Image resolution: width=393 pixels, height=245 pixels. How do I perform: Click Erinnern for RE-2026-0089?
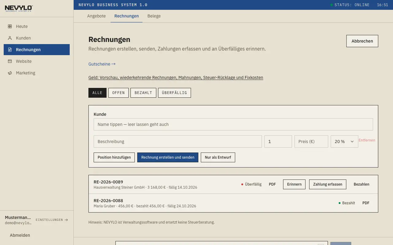(x=294, y=184)
